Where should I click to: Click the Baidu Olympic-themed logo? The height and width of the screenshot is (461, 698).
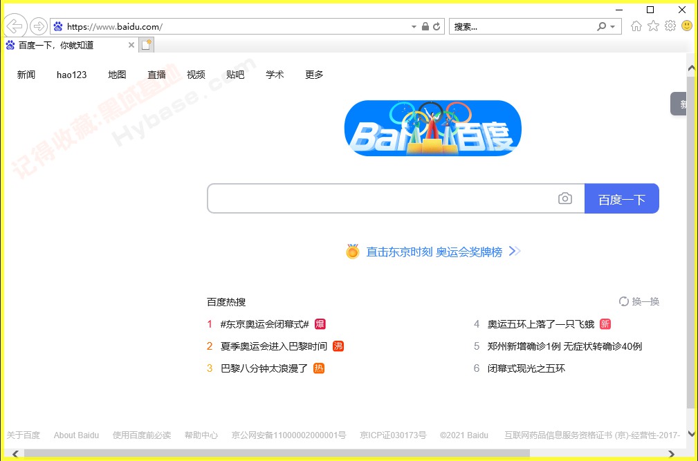pyautogui.click(x=432, y=128)
